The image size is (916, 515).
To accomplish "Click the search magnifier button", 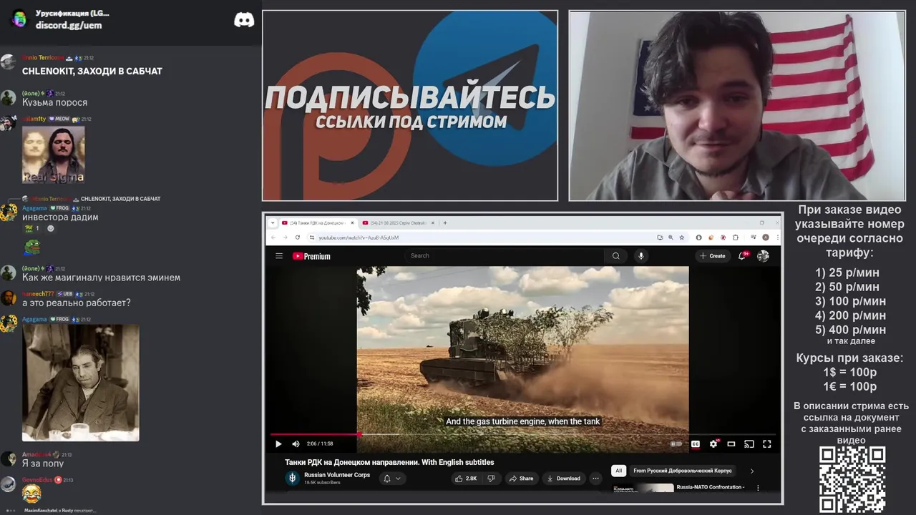I will coord(615,256).
